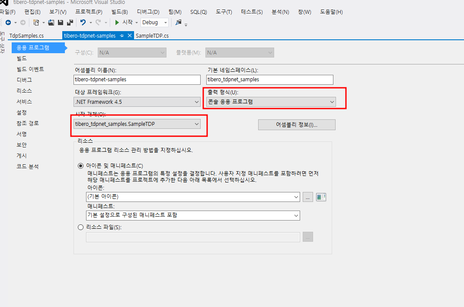The image size is (464, 307).
Task: Select the 서명 properties page
Action: (22, 134)
